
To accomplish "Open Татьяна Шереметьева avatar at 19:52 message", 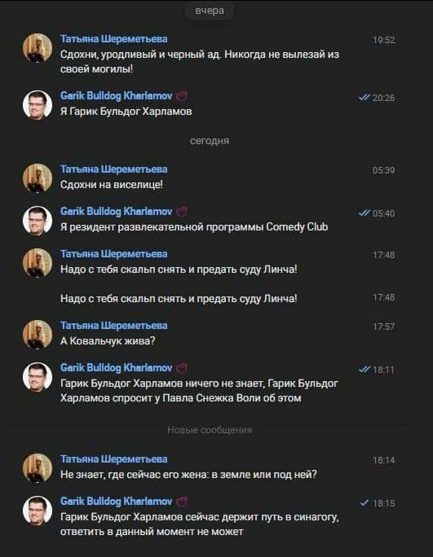I will tap(38, 48).
